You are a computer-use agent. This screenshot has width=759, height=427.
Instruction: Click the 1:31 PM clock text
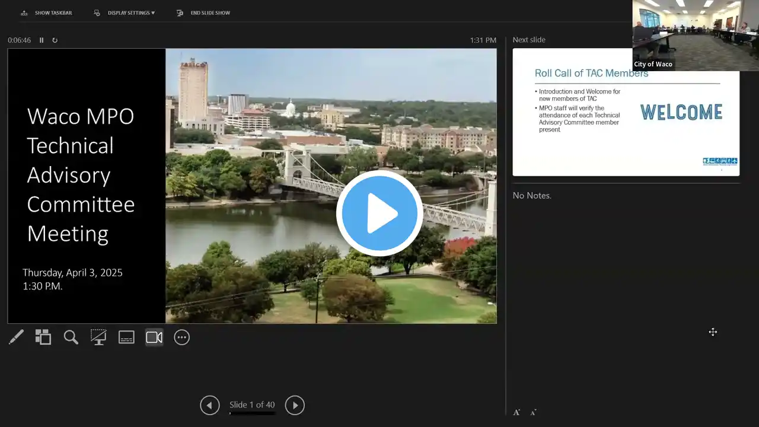coord(483,40)
